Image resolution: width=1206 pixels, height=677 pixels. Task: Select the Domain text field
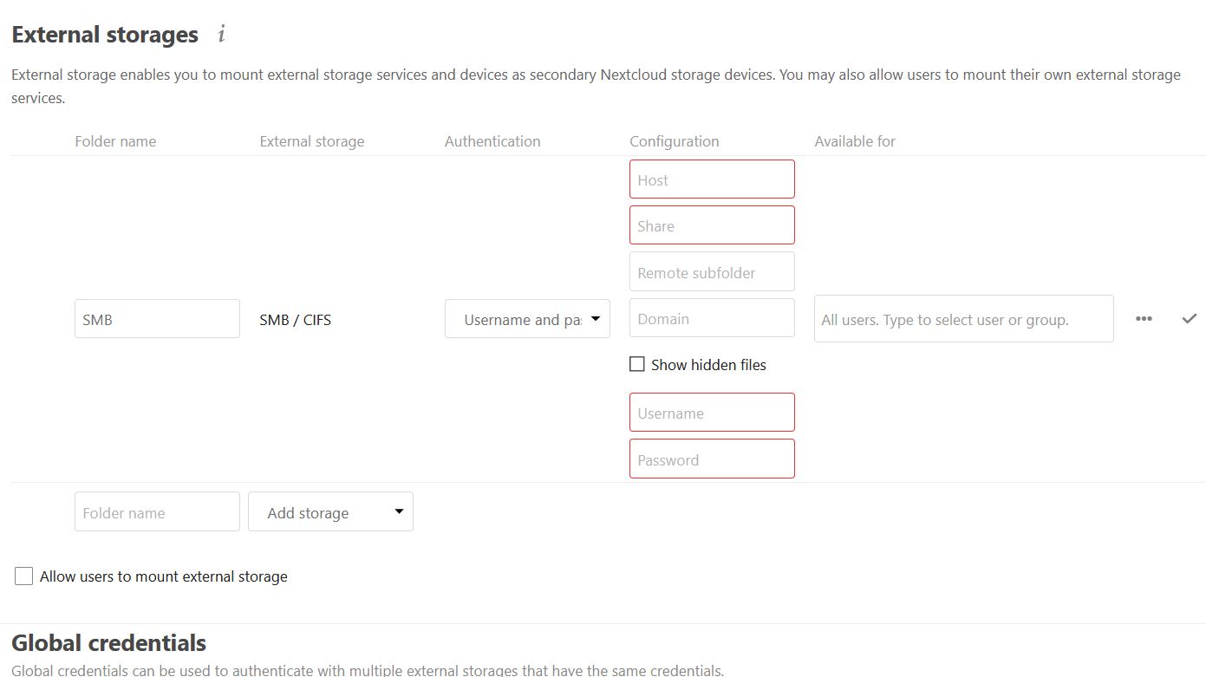pyautogui.click(x=712, y=318)
